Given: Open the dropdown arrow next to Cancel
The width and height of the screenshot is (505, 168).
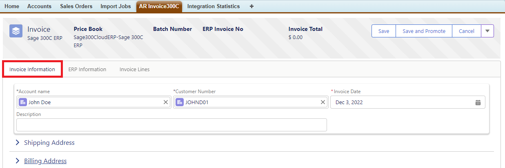Looking at the screenshot, I should click(487, 31).
